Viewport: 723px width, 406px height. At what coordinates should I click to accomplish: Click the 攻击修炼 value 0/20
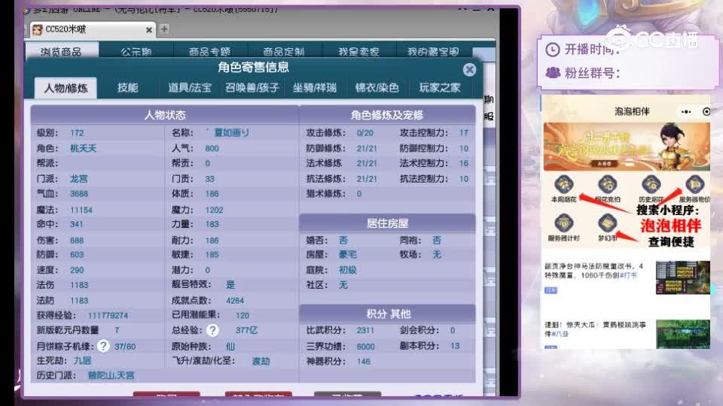click(365, 133)
